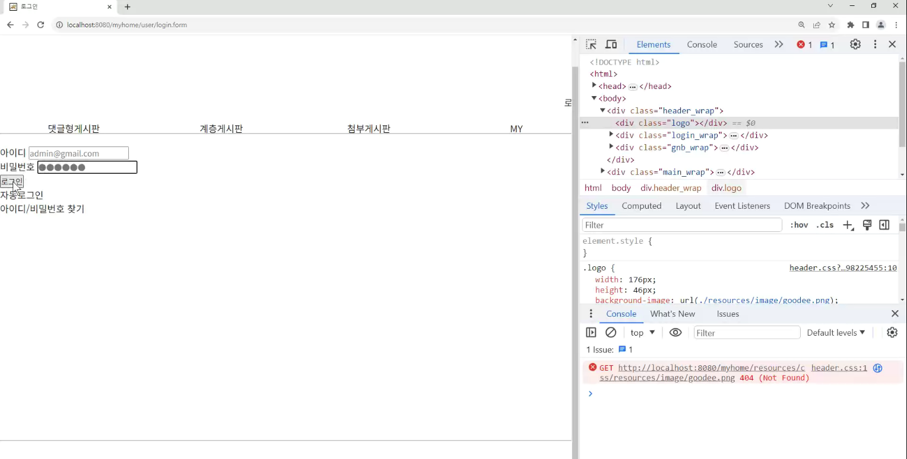Open header.css source link in Styles
This screenshot has height=459, width=907.
843,268
